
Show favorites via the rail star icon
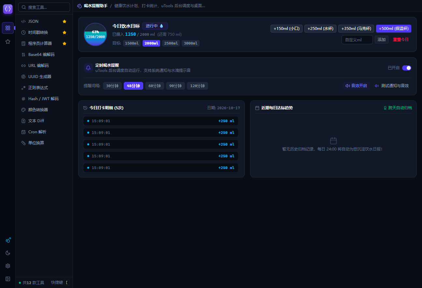[8, 42]
